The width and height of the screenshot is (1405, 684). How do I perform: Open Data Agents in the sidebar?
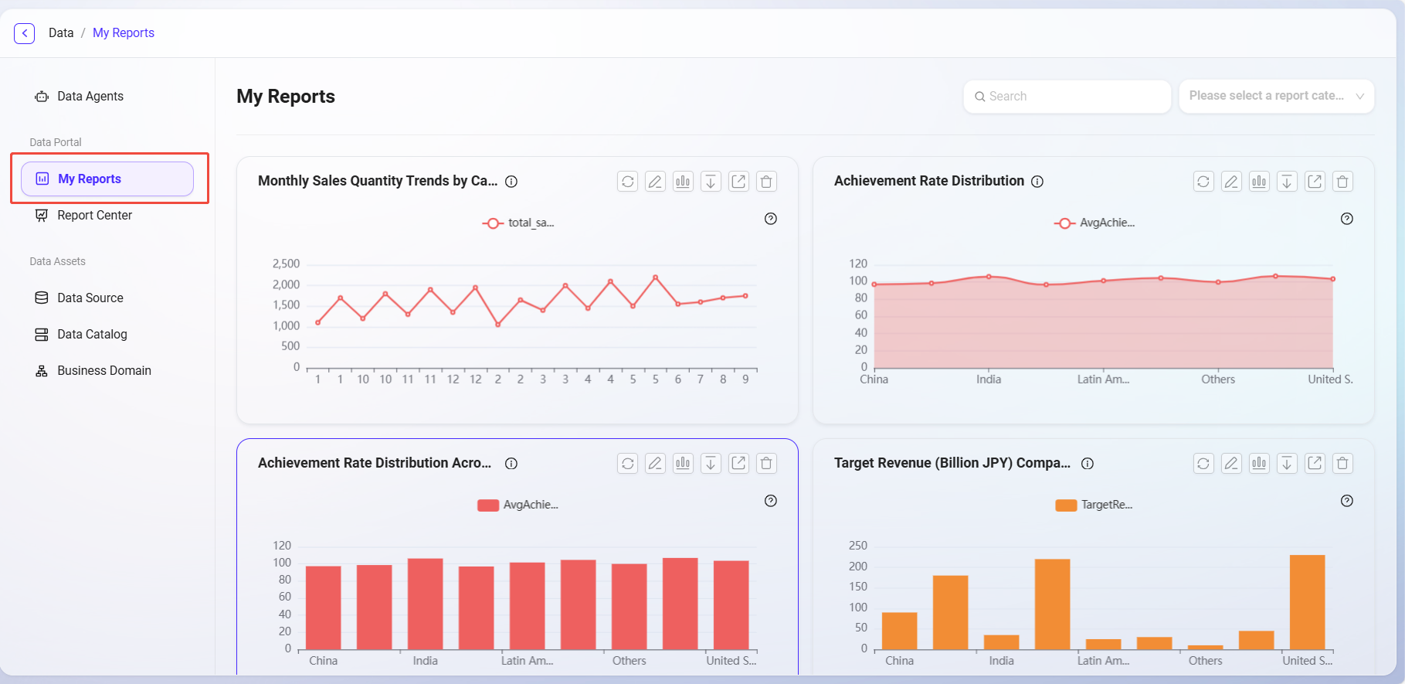[x=90, y=97]
